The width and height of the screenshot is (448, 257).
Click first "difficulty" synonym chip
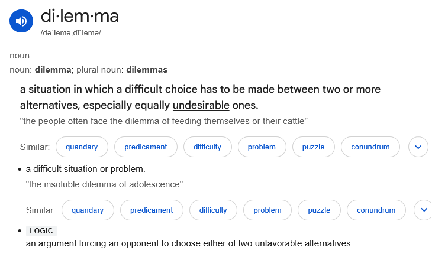[x=207, y=147]
